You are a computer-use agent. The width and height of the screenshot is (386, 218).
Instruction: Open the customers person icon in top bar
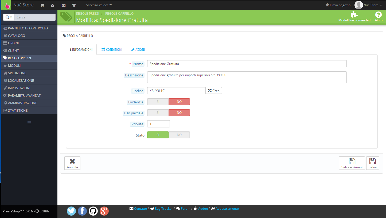(53, 5)
